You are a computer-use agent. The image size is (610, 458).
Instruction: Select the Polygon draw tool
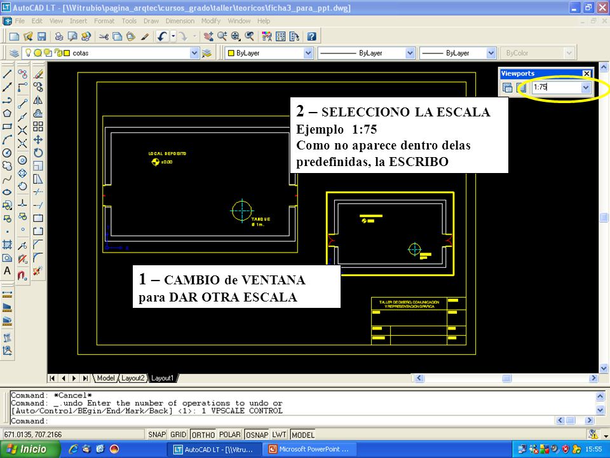click(7, 114)
